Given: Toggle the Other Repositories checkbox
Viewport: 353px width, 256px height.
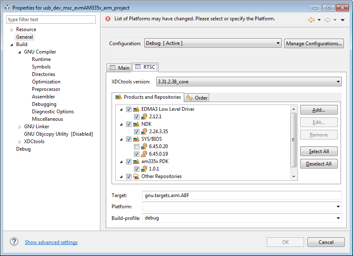Looking at the screenshot, I should (x=129, y=176).
